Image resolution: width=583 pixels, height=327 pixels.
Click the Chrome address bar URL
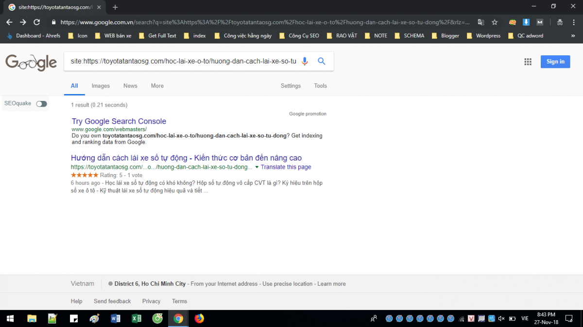265,22
